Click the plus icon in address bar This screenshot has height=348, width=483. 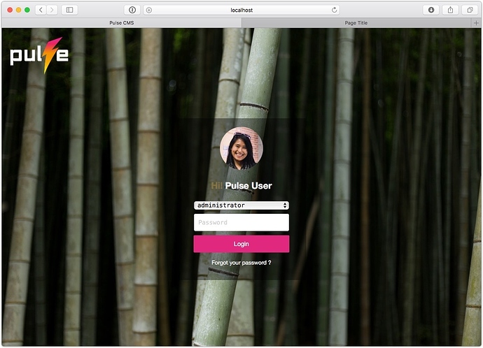click(x=149, y=10)
